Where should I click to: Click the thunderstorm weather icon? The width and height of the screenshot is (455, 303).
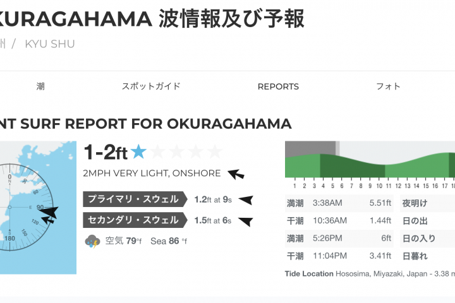[92, 241]
